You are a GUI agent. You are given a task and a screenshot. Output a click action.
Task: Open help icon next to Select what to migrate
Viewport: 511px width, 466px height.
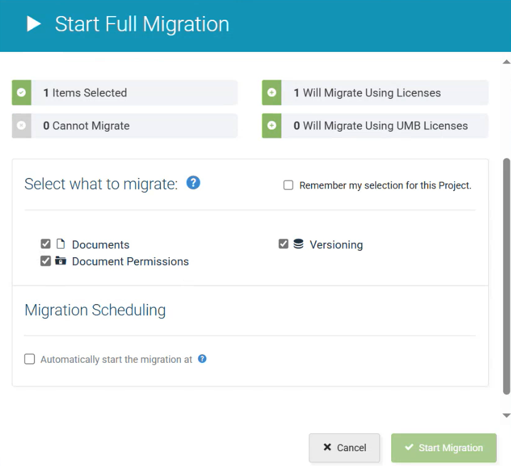[193, 183]
